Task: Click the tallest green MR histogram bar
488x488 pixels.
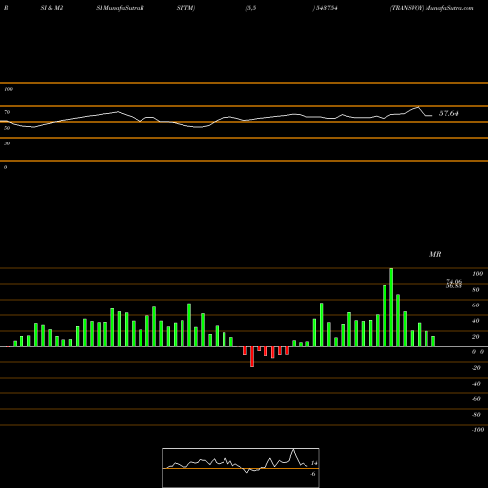Action: (x=391, y=307)
